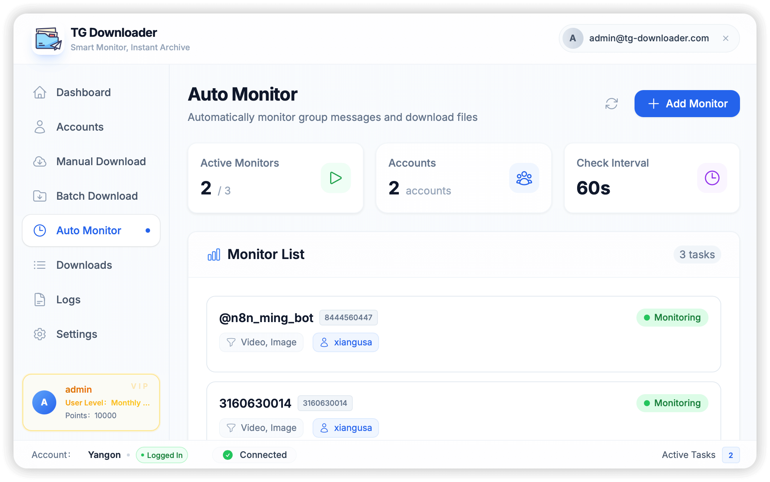Toggle monitoring status for @n8n_ming_bot
Image resolution: width=770 pixels, height=482 pixels.
point(672,317)
